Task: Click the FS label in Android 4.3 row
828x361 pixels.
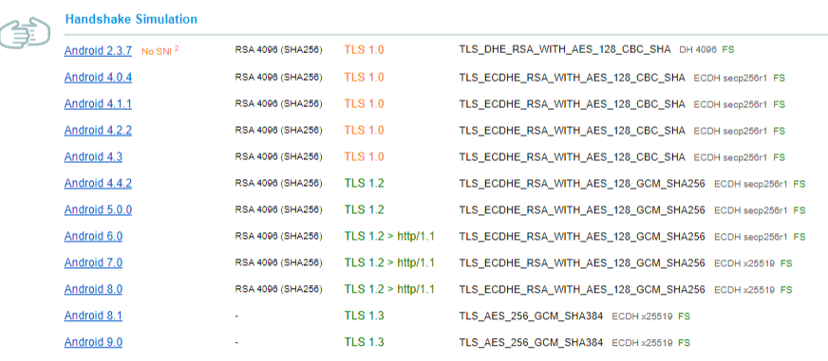Action: coord(779,157)
